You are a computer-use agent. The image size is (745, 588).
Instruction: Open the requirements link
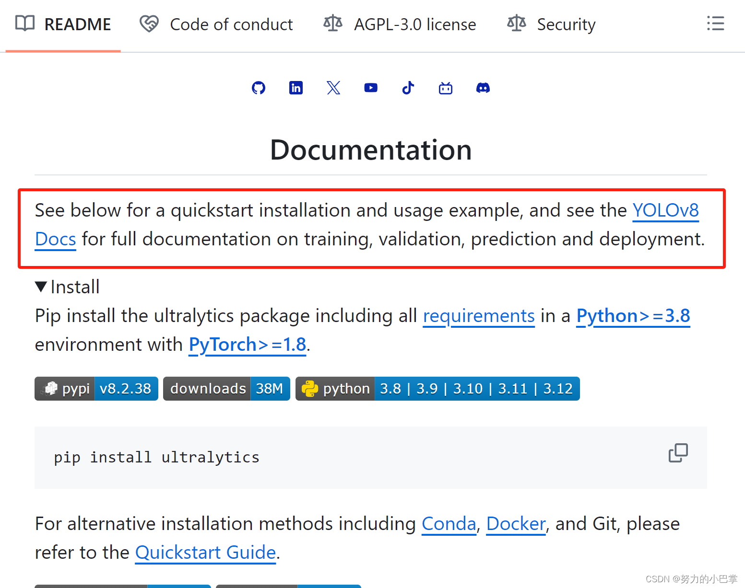(479, 316)
